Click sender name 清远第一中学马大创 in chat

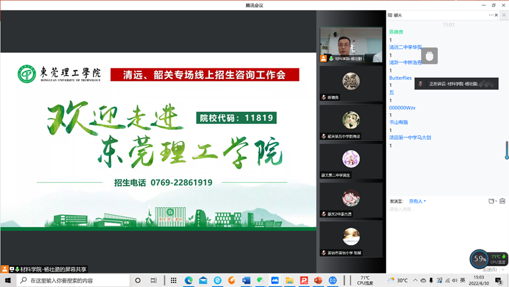[410, 137]
